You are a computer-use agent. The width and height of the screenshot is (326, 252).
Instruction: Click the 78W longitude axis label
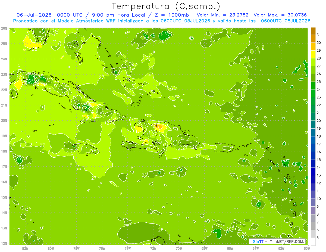pos(76,248)
